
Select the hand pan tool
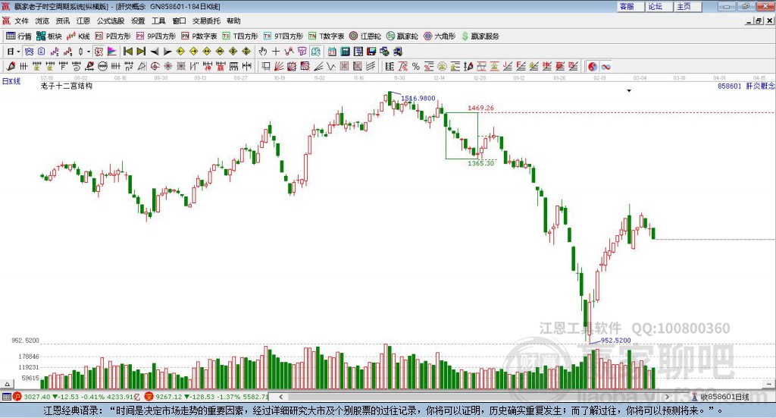(263, 52)
